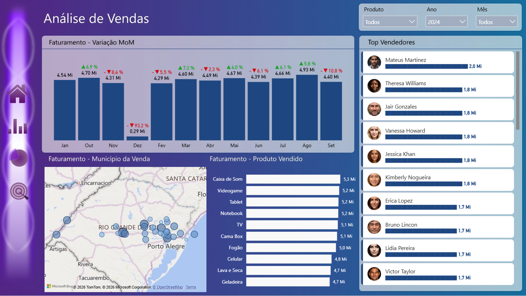Viewport: 526px width, 296px height.
Task: Click Bruno Lincon's avatar photo
Action: click(374, 227)
